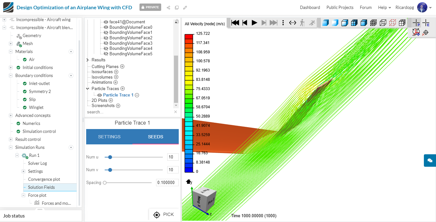This screenshot has height=222, width=436.
Task: Click the loop/bounce arrows icon
Action: point(293,23)
